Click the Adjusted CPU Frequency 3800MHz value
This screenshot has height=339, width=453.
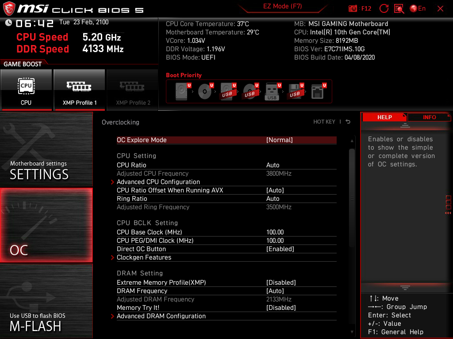pos(279,173)
